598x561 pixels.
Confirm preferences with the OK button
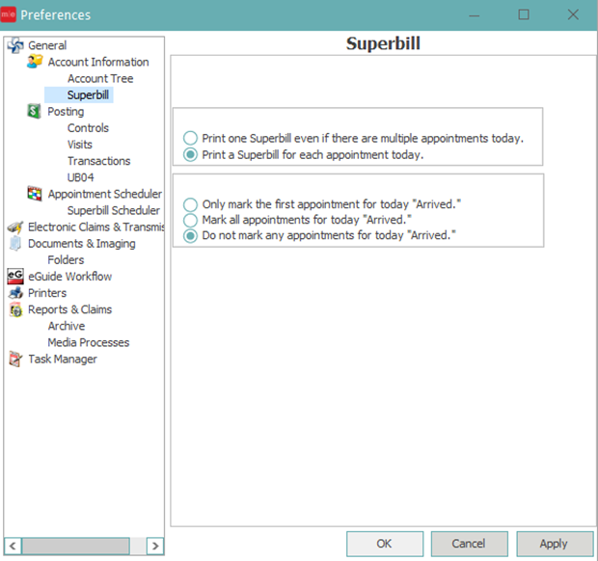tap(384, 544)
